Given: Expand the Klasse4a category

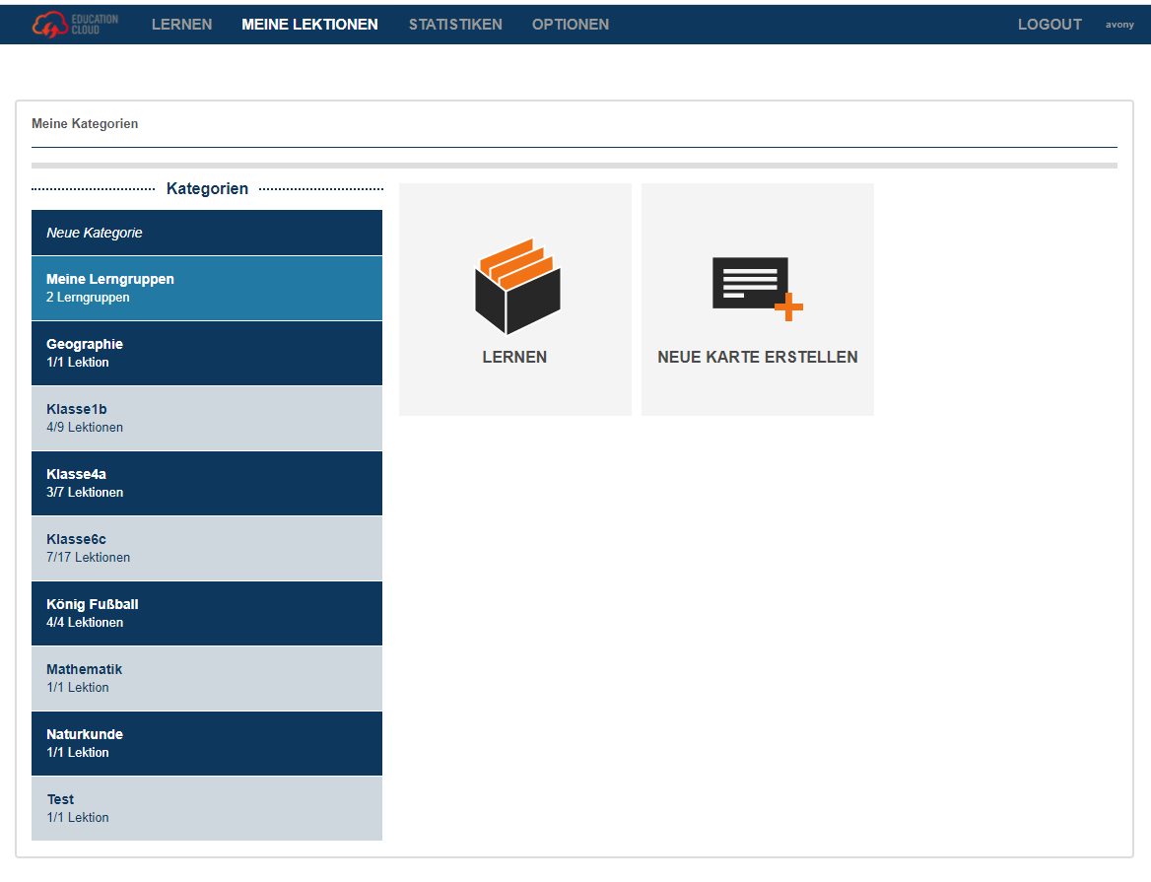Looking at the screenshot, I should coord(207,483).
